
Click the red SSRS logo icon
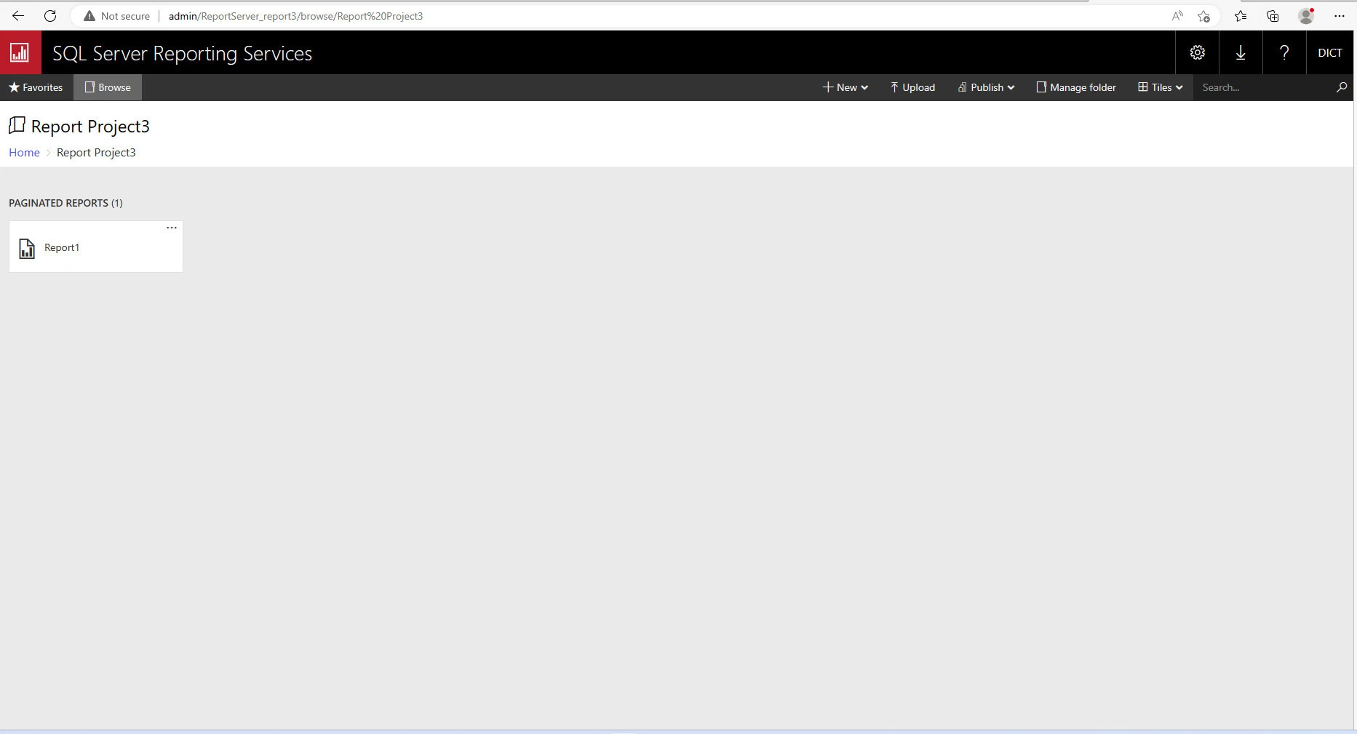coord(20,52)
